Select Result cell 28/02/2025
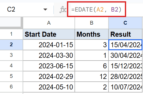 pos(125,76)
